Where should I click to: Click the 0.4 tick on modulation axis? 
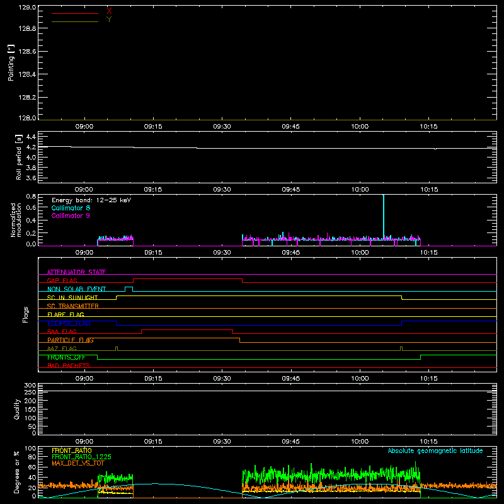[x=31, y=220]
